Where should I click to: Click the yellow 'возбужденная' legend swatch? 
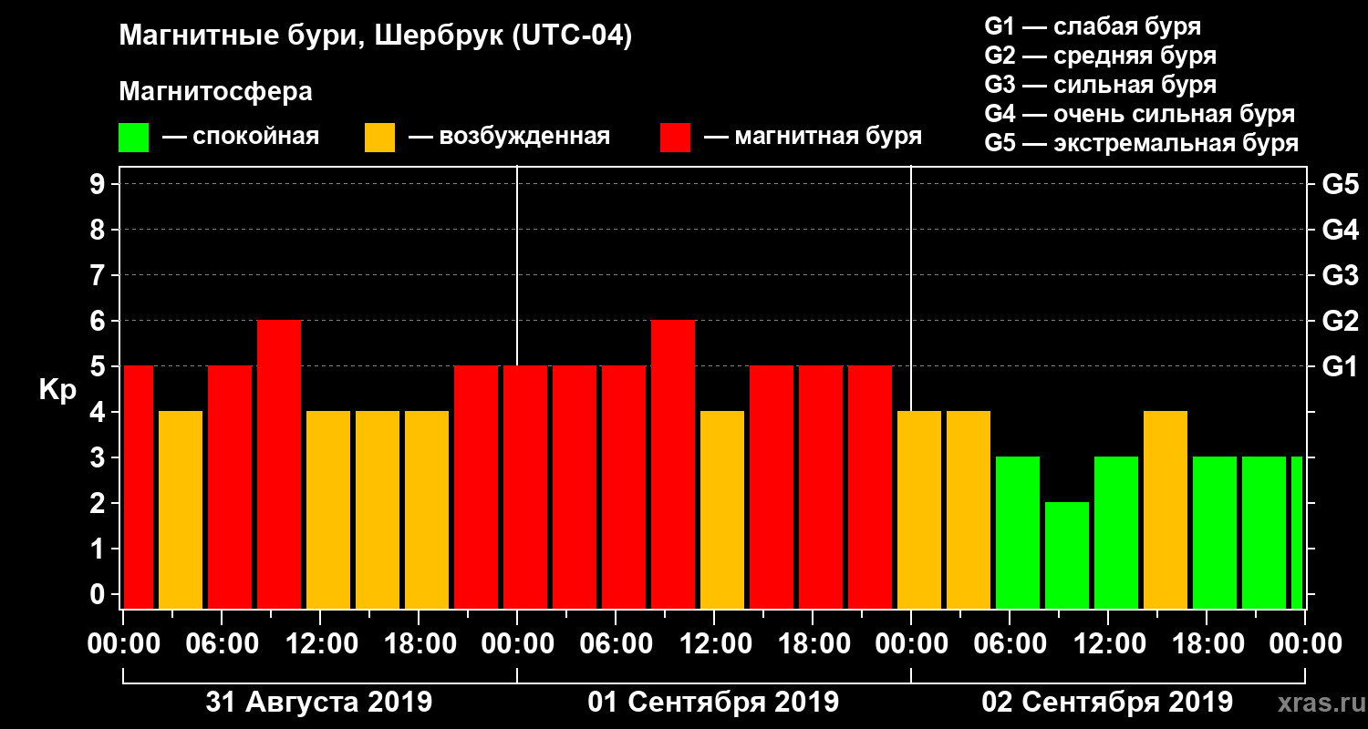pos(379,138)
